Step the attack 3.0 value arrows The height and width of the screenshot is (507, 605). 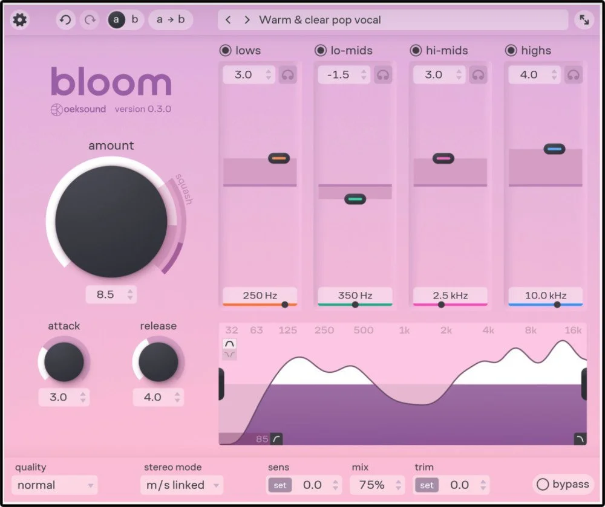tap(82, 397)
